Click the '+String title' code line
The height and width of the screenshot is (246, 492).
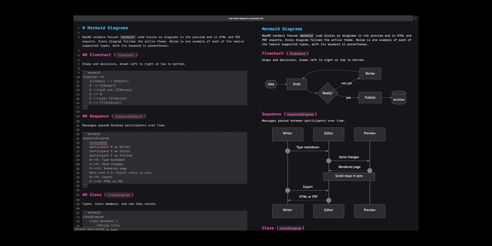click(108, 226)
